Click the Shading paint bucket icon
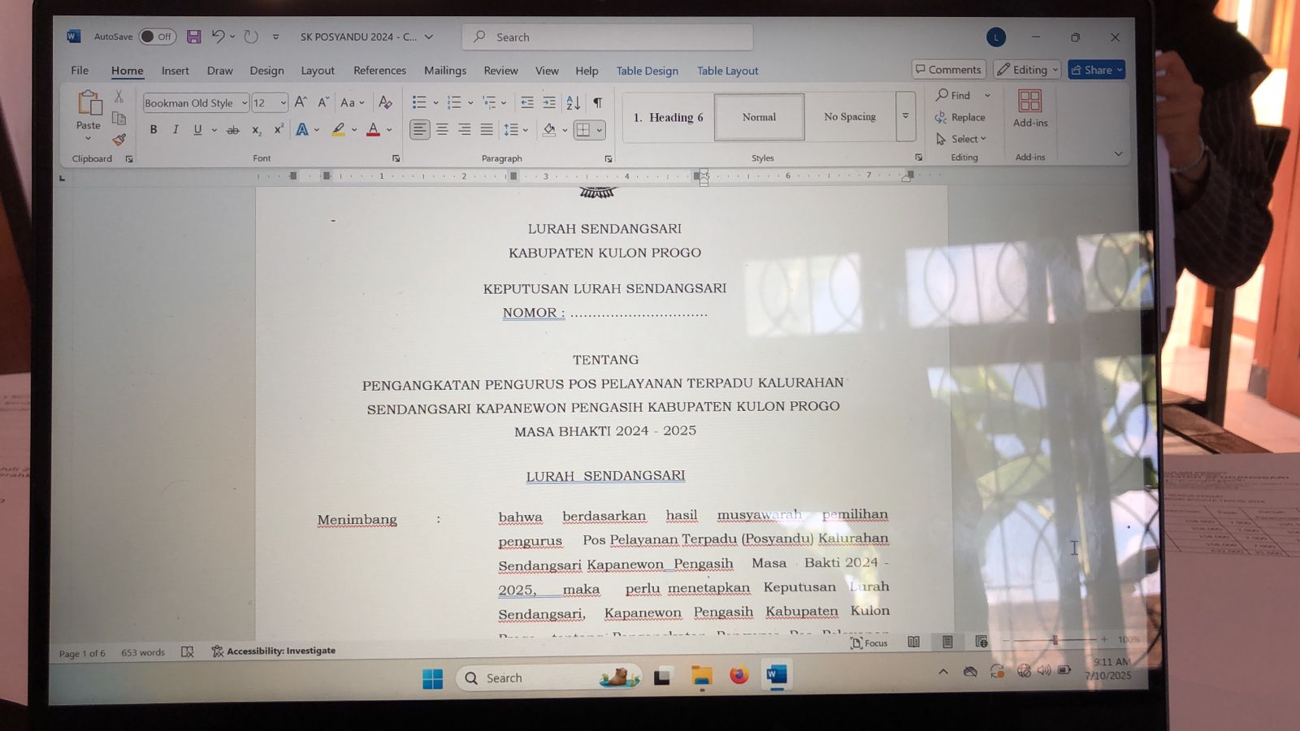Image resolution: width=1300 pixels, height=731 pixels. [x=549, y=130]
